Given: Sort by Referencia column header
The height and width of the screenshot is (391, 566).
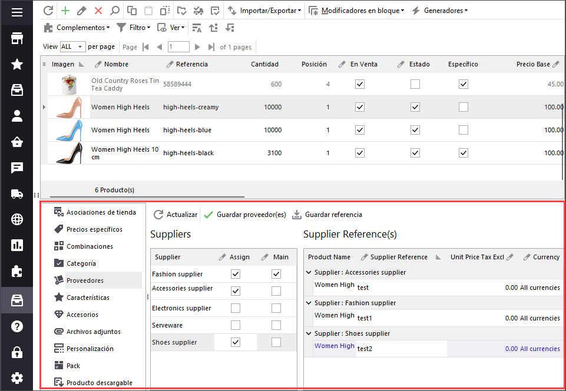Looking at the screenshot, I should tap(191, 64).
